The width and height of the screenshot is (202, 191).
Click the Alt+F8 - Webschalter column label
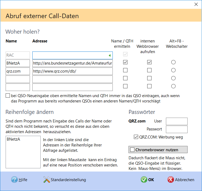coord(177,43)
